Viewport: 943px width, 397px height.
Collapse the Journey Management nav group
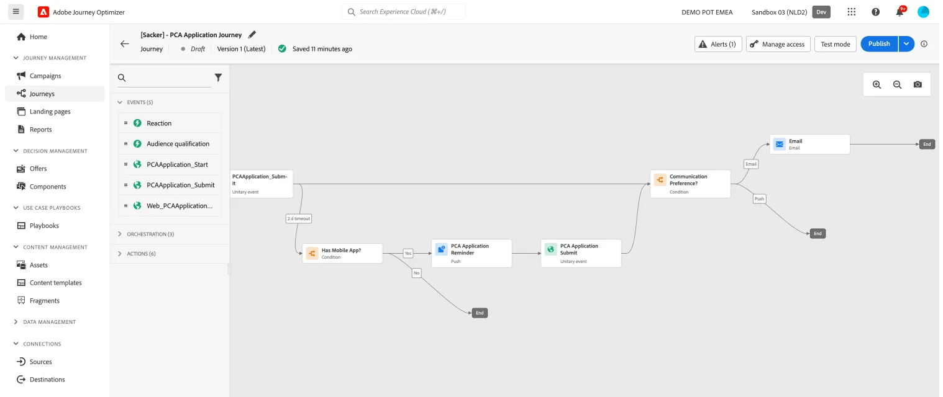coord(16,58)
